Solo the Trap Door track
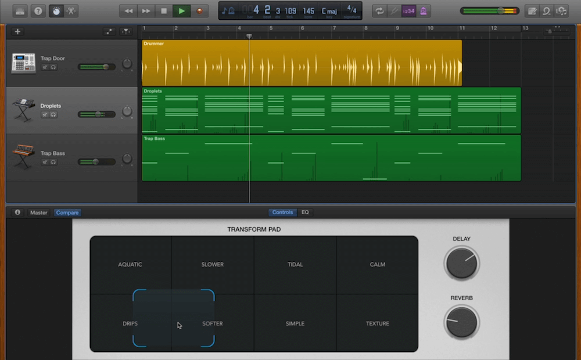This screenshot has width=581, height=360. [53, 67]
